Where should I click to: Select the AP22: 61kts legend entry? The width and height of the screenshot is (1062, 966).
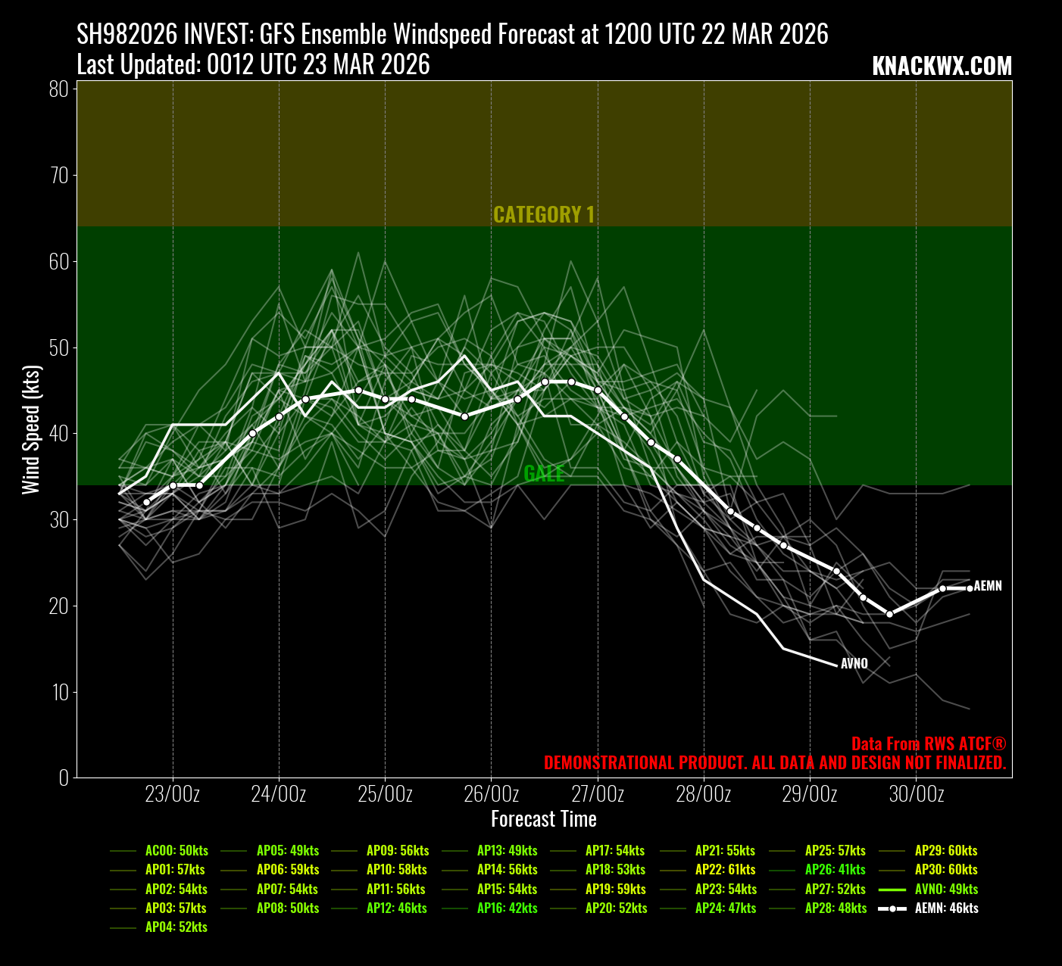coord(725,870)
